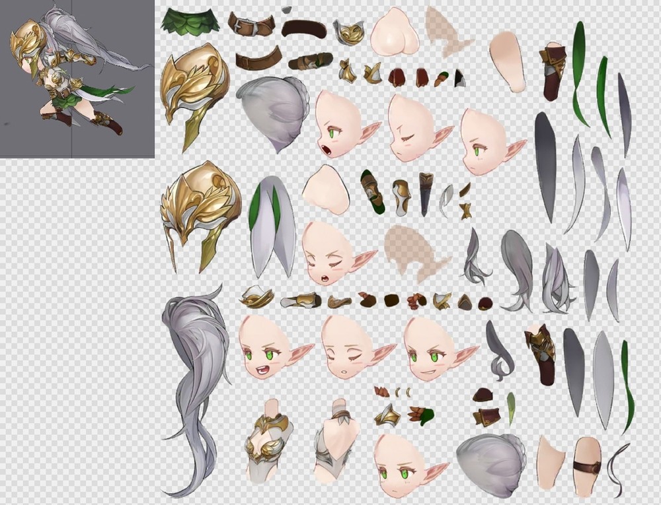
Task: Select the thigh piece with brown strap
Action: (x=586, y=465)
